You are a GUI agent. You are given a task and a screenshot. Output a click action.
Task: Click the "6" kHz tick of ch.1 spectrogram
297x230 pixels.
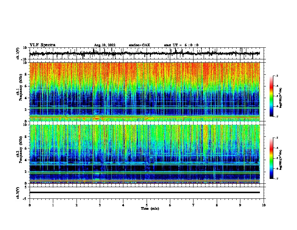click(x=26, y=86)
